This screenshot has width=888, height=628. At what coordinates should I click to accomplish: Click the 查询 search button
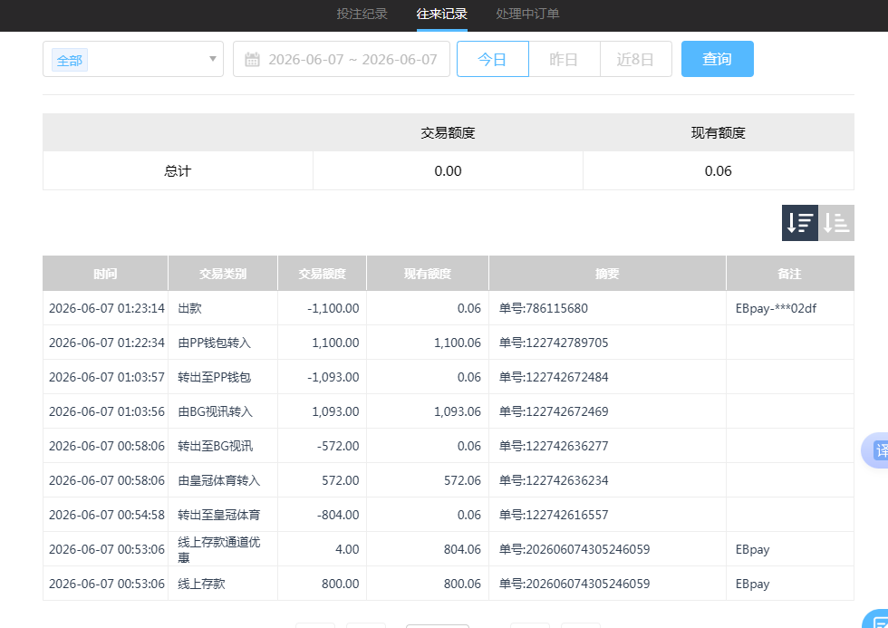pos(717,59)
